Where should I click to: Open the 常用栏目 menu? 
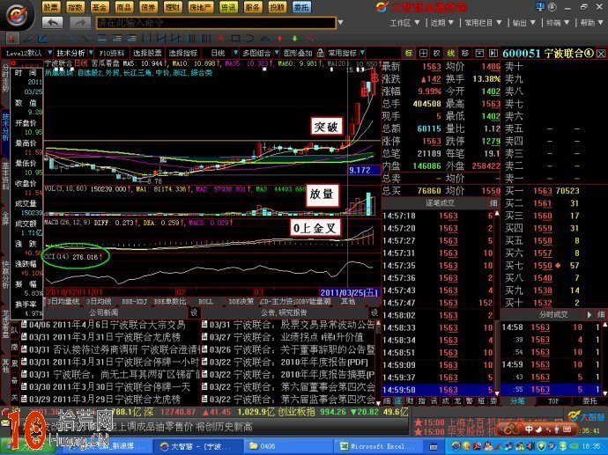(484, 23)
